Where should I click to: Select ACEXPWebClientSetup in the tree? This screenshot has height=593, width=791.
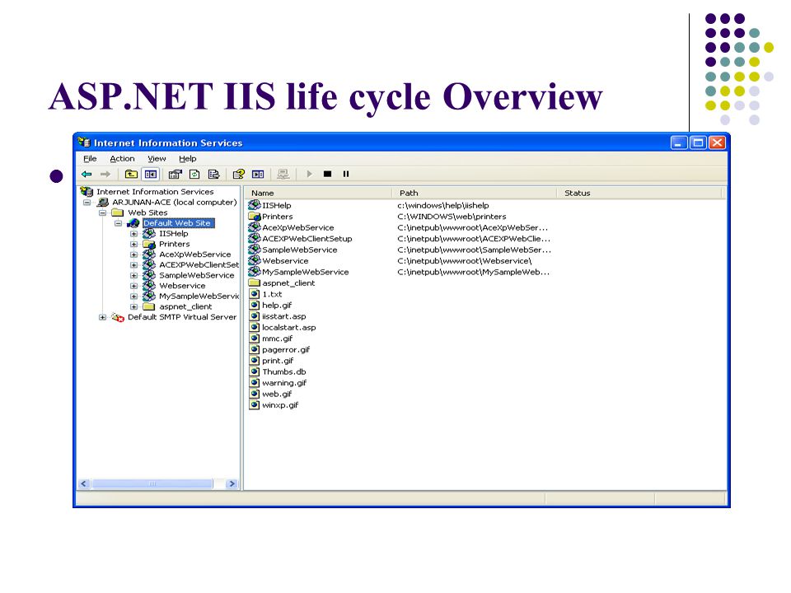[x=199, y=264]
